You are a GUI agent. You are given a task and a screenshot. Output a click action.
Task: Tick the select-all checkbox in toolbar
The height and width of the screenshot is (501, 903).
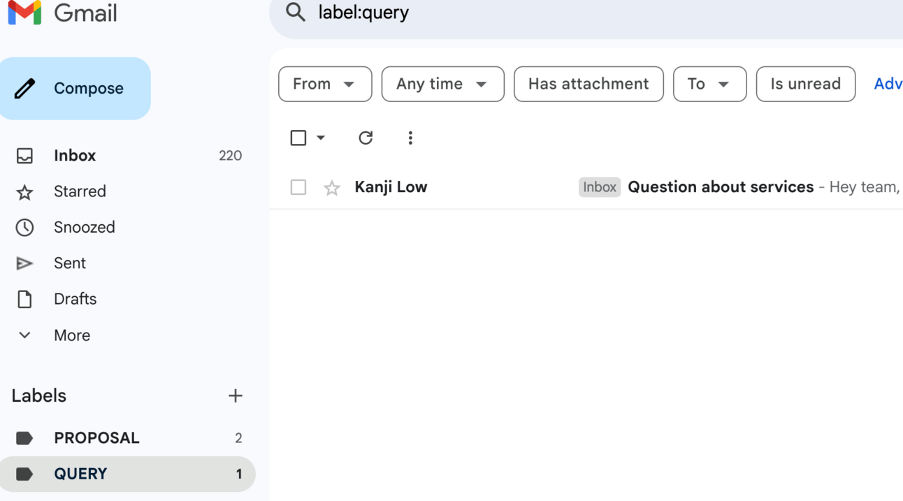click(298, 138)
